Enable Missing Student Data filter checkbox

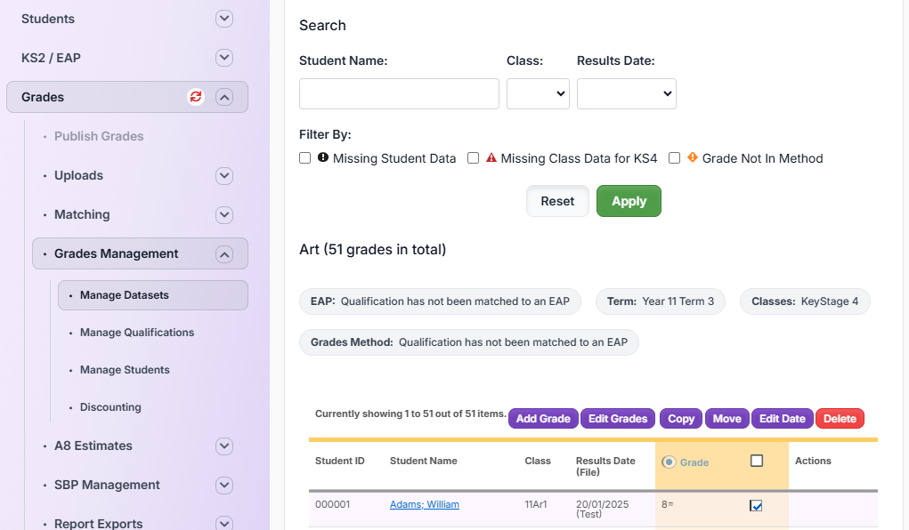pos(305,158)
